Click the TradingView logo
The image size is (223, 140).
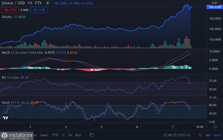pos(5,118)
